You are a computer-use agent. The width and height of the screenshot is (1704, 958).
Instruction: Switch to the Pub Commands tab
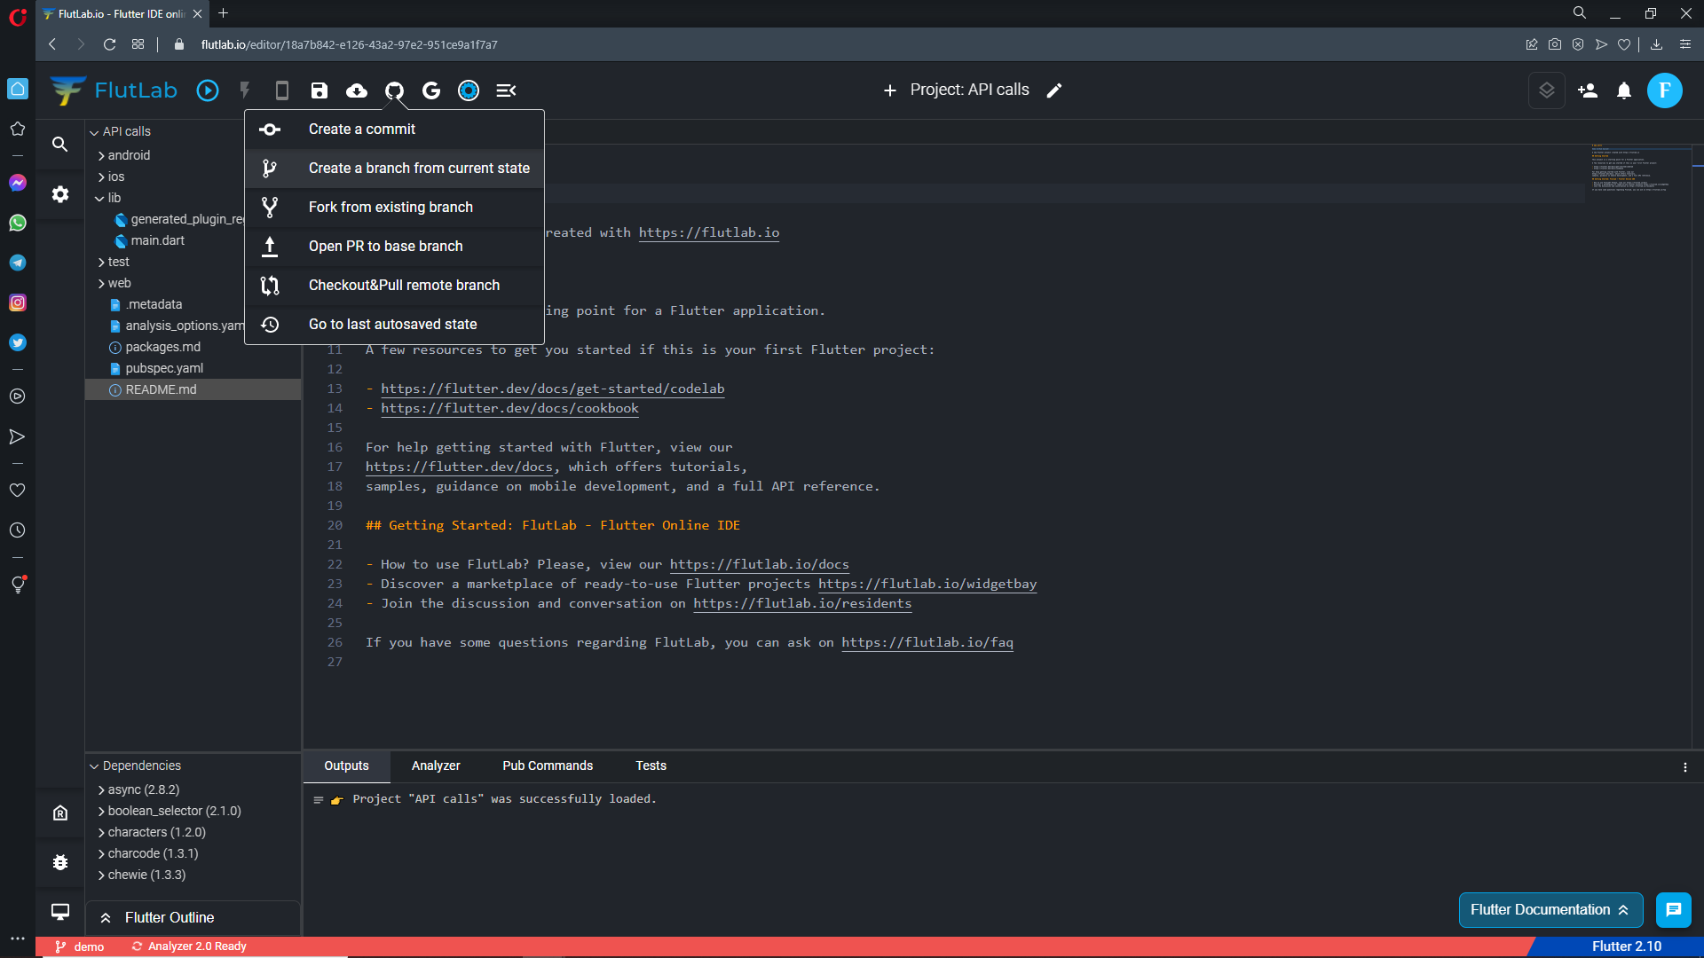(548, 766)
